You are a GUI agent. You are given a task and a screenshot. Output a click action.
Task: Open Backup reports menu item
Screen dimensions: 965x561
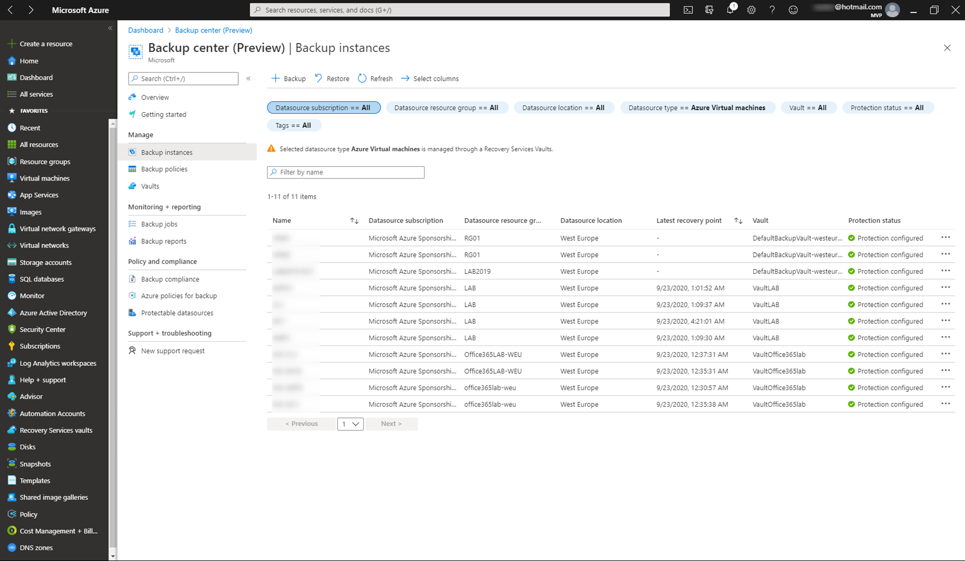point(163,242)
